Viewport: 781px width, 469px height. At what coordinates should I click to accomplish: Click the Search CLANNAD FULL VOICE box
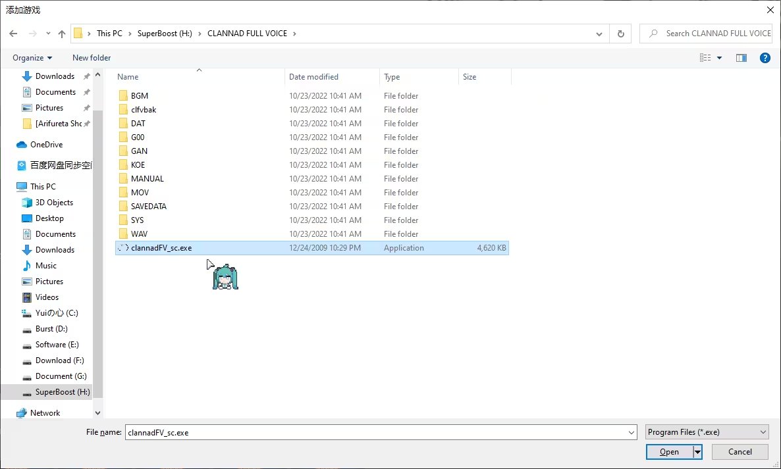click(706, 34)
